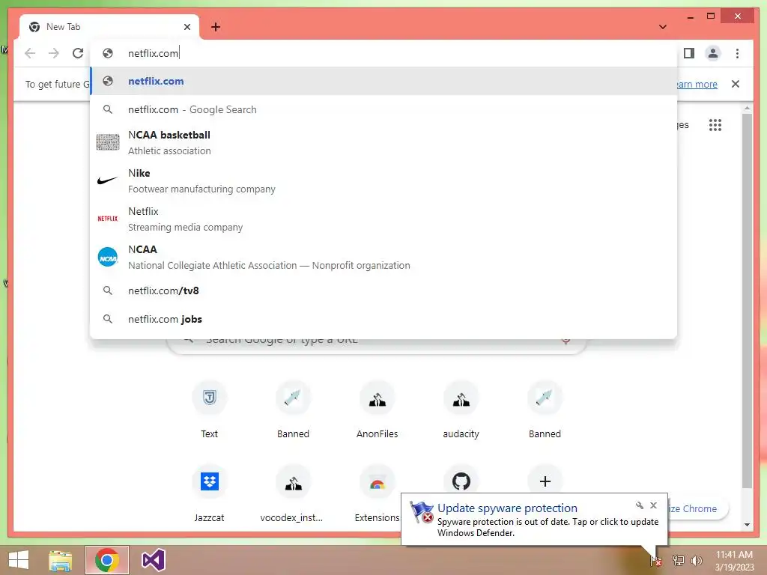
Task: Click the browser reload button
Action: click(x=78, y=53)
